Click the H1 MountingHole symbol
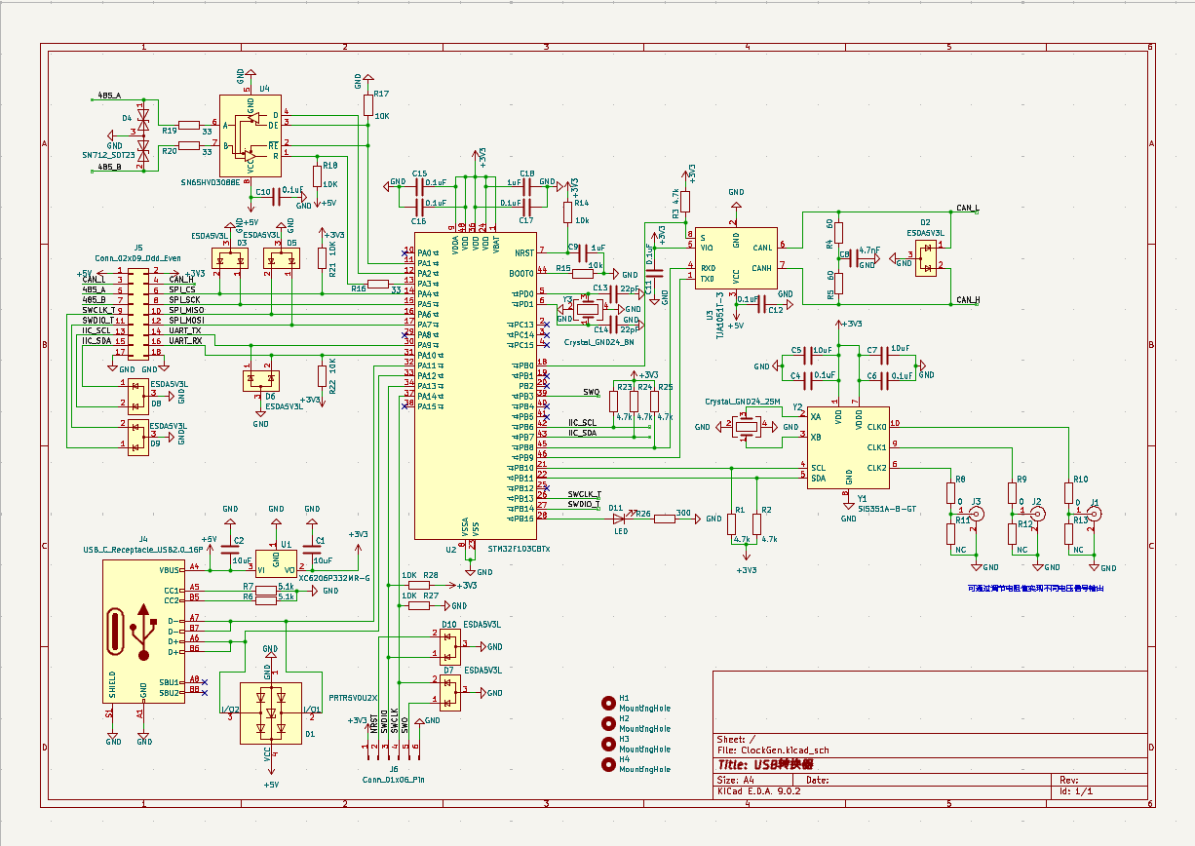1195x846 pixels. tap(610, 703)
